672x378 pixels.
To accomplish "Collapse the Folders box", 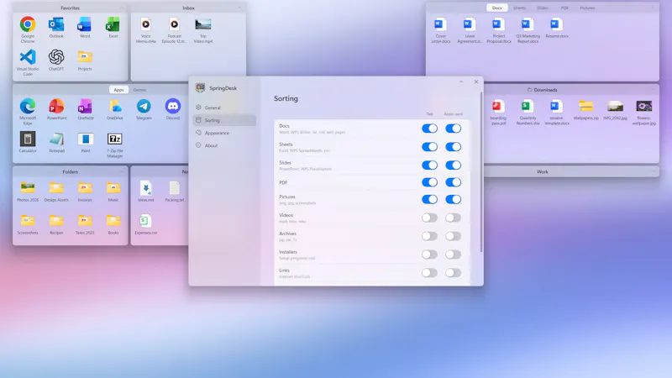I will (122, 171).
